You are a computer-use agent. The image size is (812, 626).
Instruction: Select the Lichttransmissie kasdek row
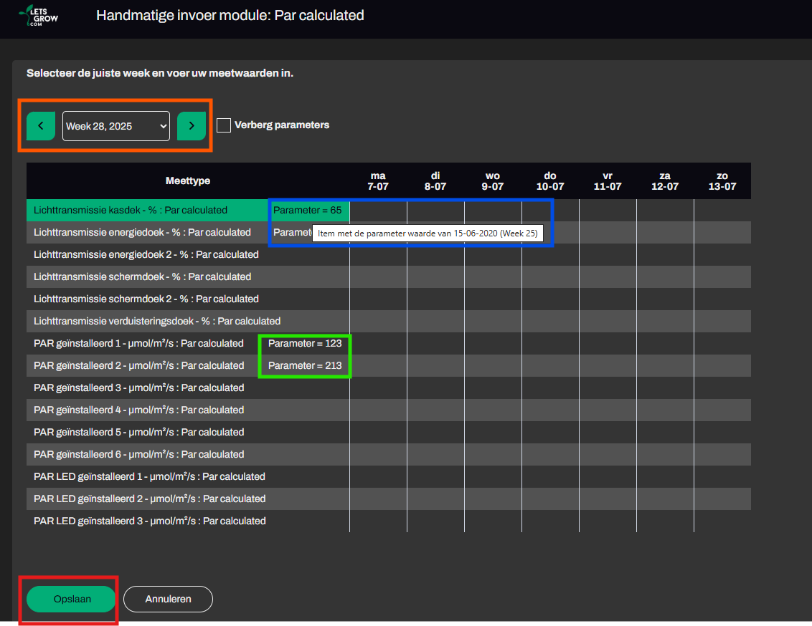coord(131,211)
